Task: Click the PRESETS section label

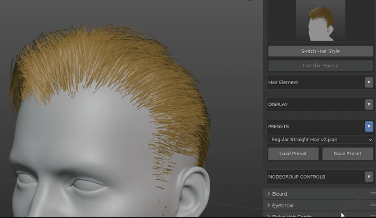Action: coord(278,127)
